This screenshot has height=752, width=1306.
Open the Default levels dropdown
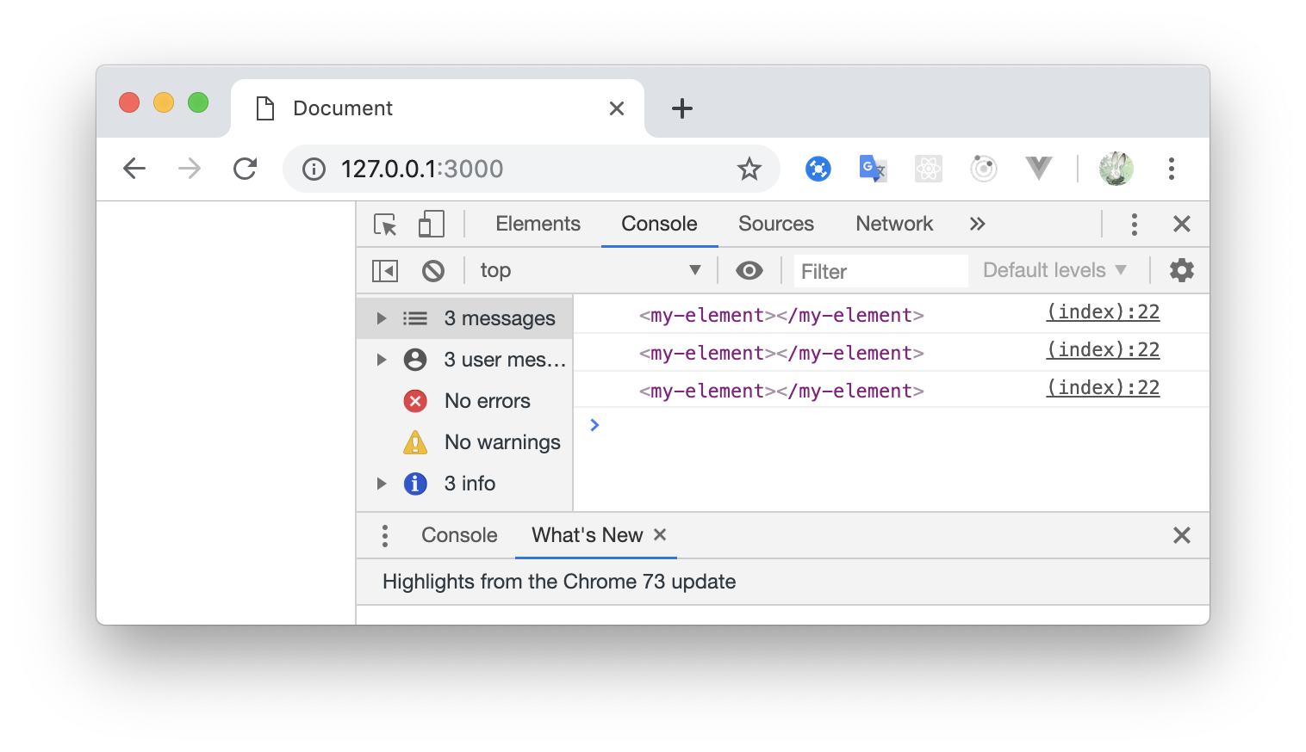pyautogui.click(x=1053, y=270)
